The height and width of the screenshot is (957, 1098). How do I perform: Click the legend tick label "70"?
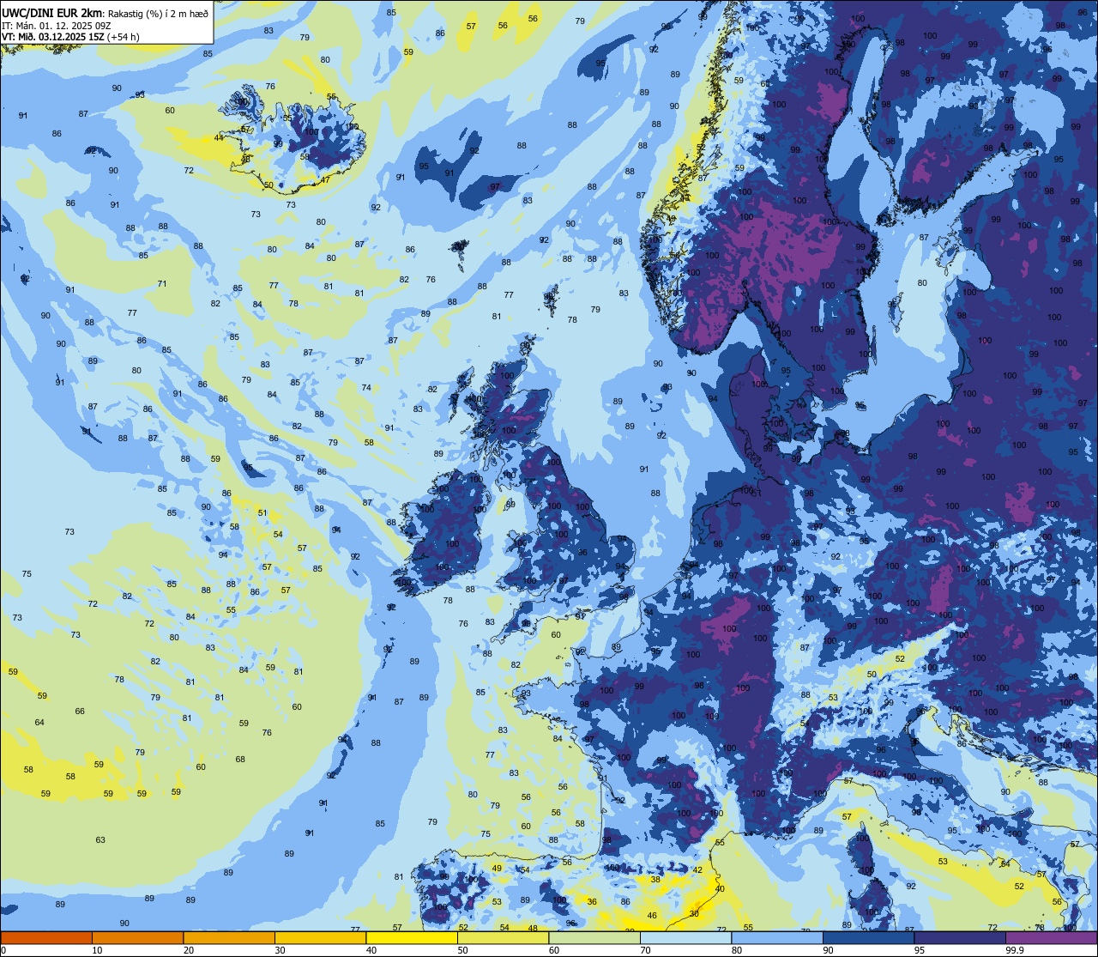[x=645, y=950]
